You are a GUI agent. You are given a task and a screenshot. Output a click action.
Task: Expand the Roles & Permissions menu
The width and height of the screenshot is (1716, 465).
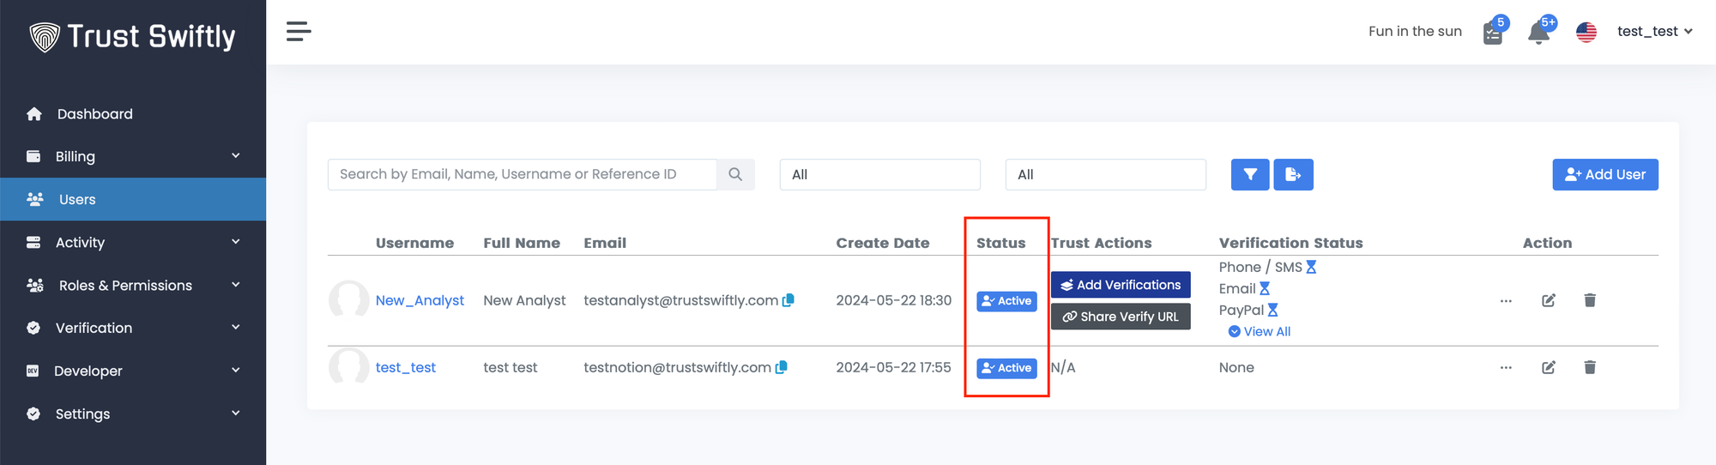133,285
